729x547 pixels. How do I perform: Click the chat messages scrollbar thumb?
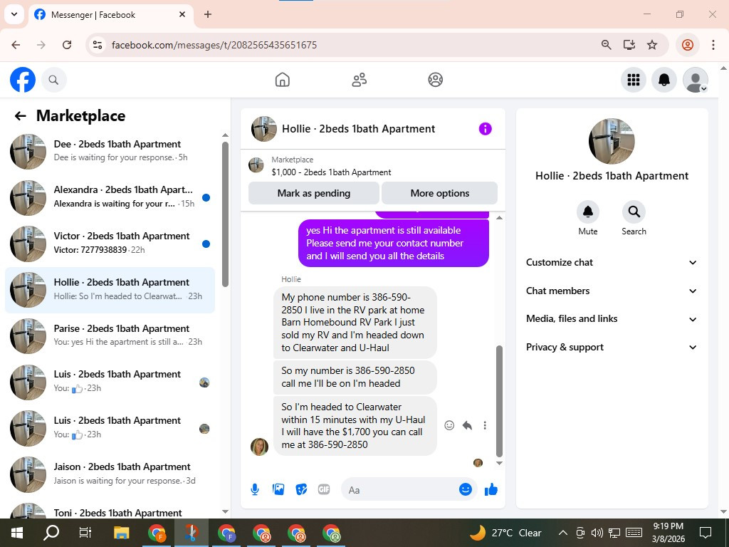coord(499,401)
